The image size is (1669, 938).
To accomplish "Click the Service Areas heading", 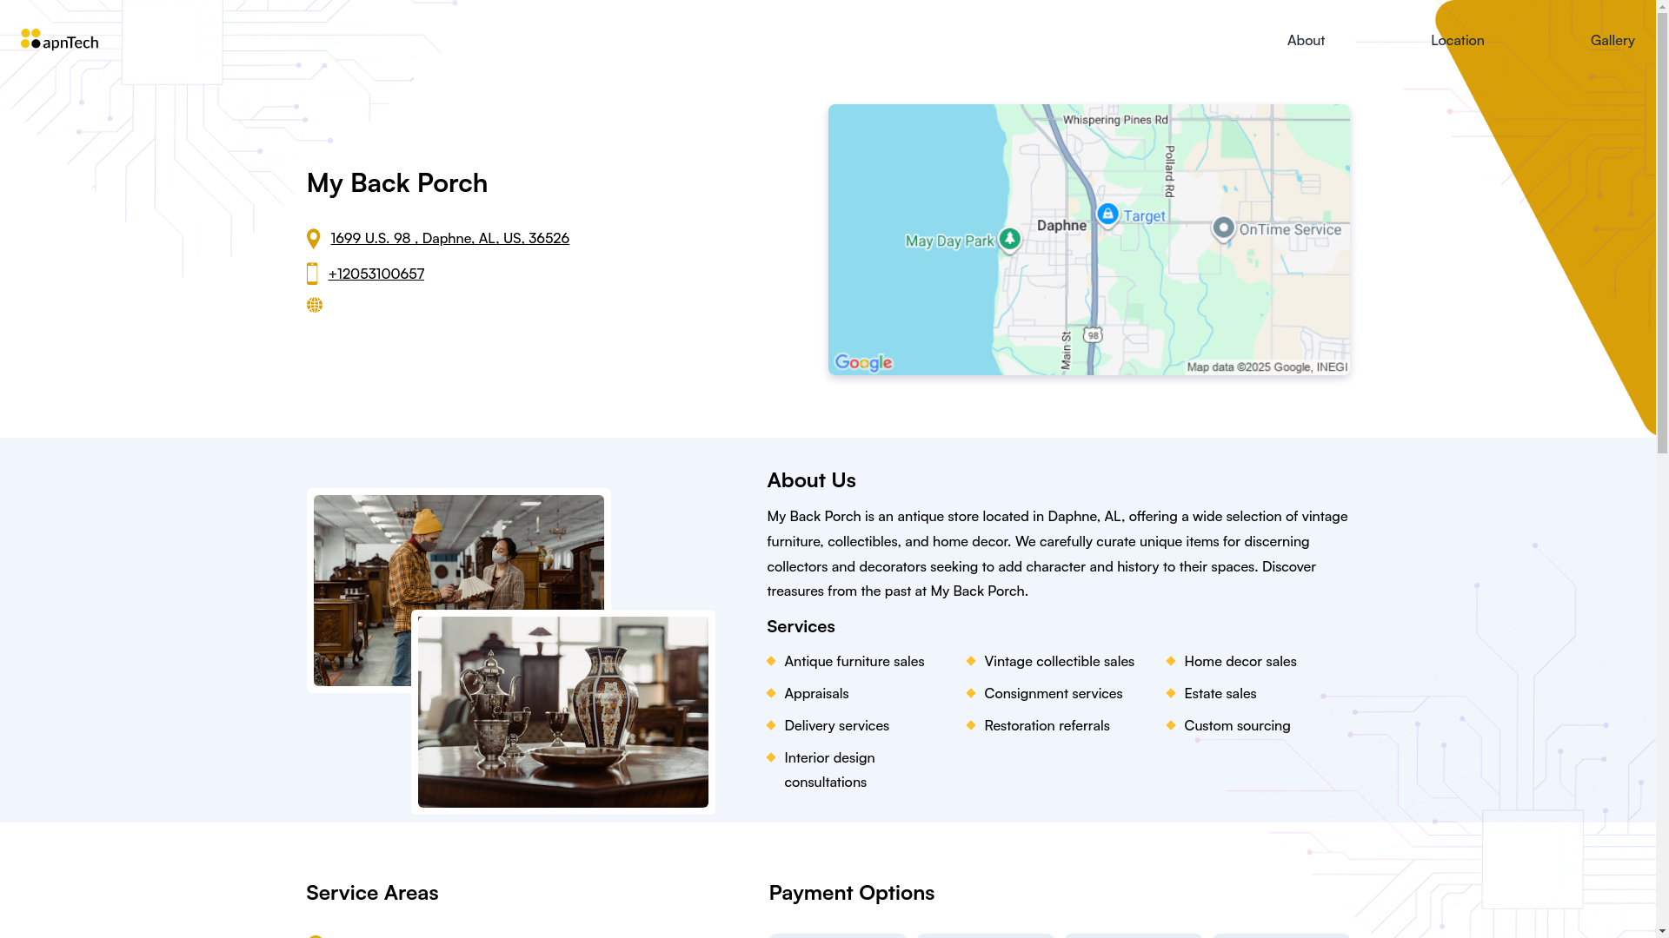I will [x=372, y=892].
